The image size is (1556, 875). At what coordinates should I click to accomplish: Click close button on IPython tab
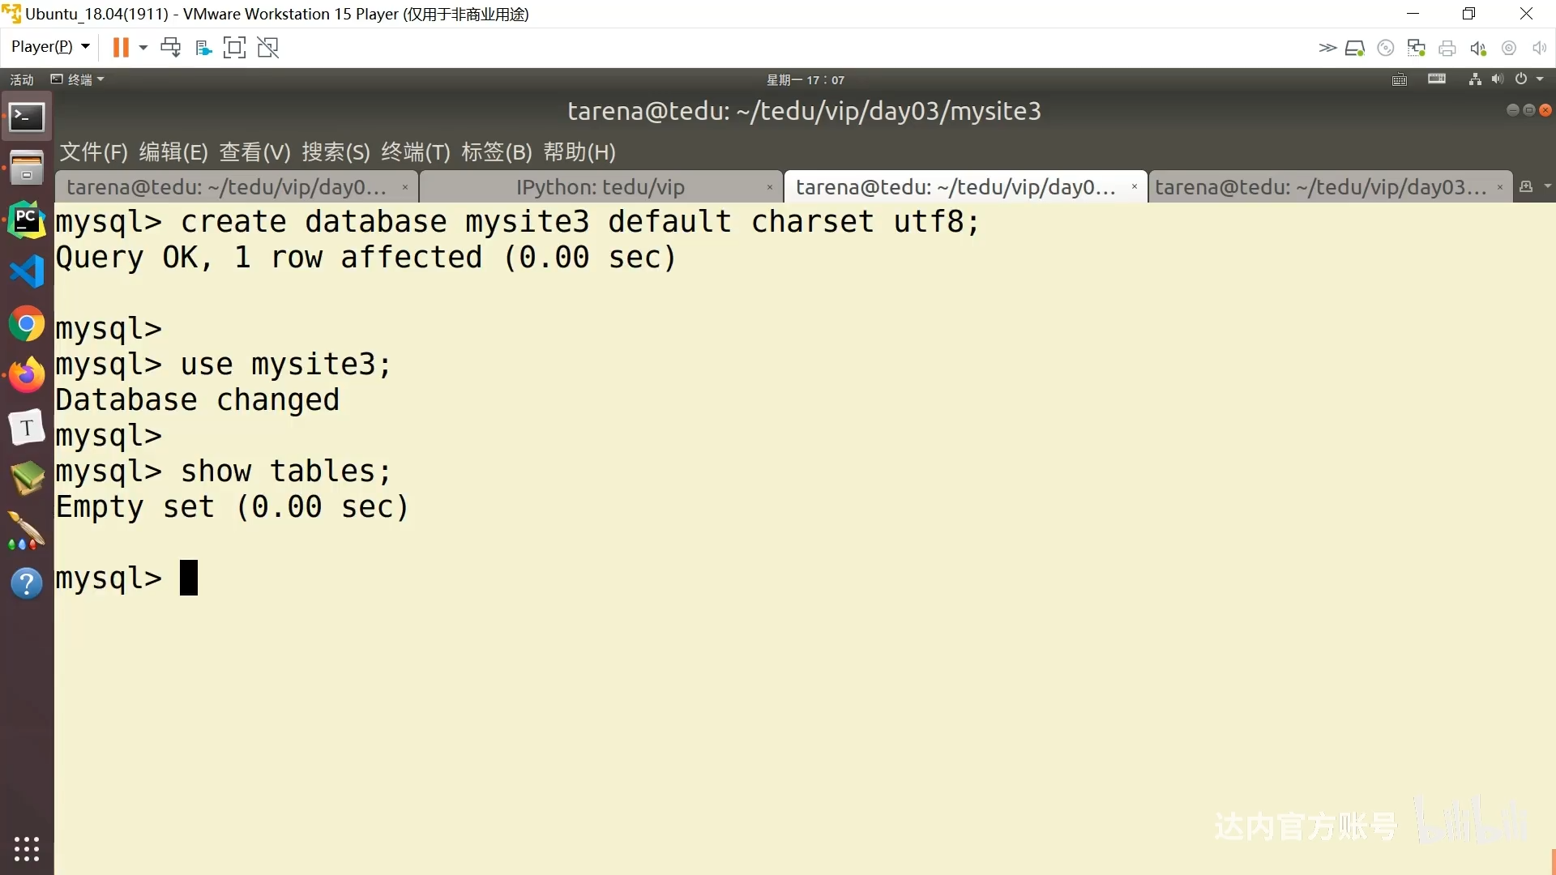[771, 187]
